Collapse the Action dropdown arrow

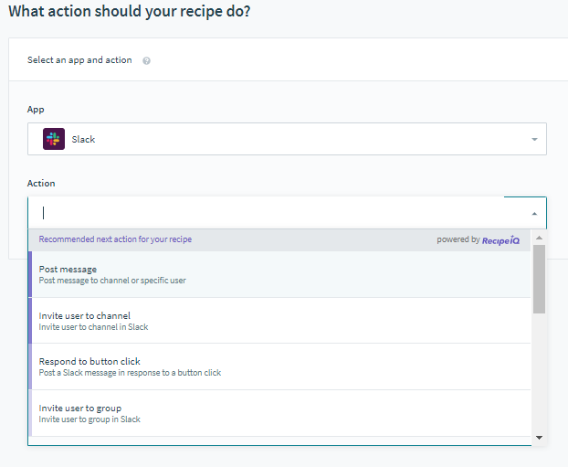534,214
